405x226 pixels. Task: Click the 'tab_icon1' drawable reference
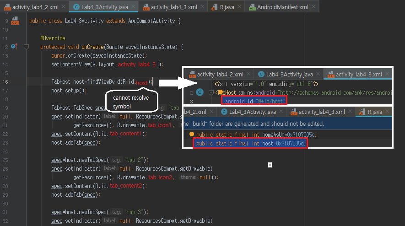[160, 125]
